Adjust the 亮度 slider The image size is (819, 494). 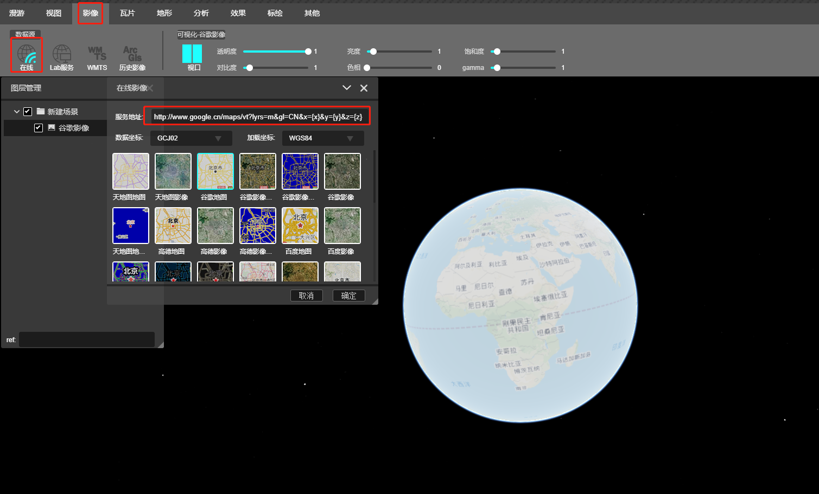pyautogui.click(x=399, y=52)
